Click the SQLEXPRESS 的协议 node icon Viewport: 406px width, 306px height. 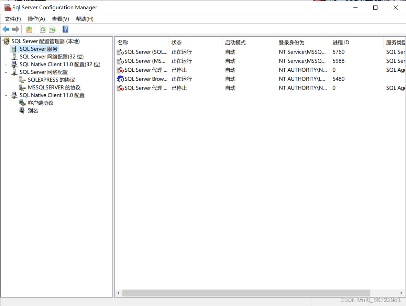coord(22,80)
